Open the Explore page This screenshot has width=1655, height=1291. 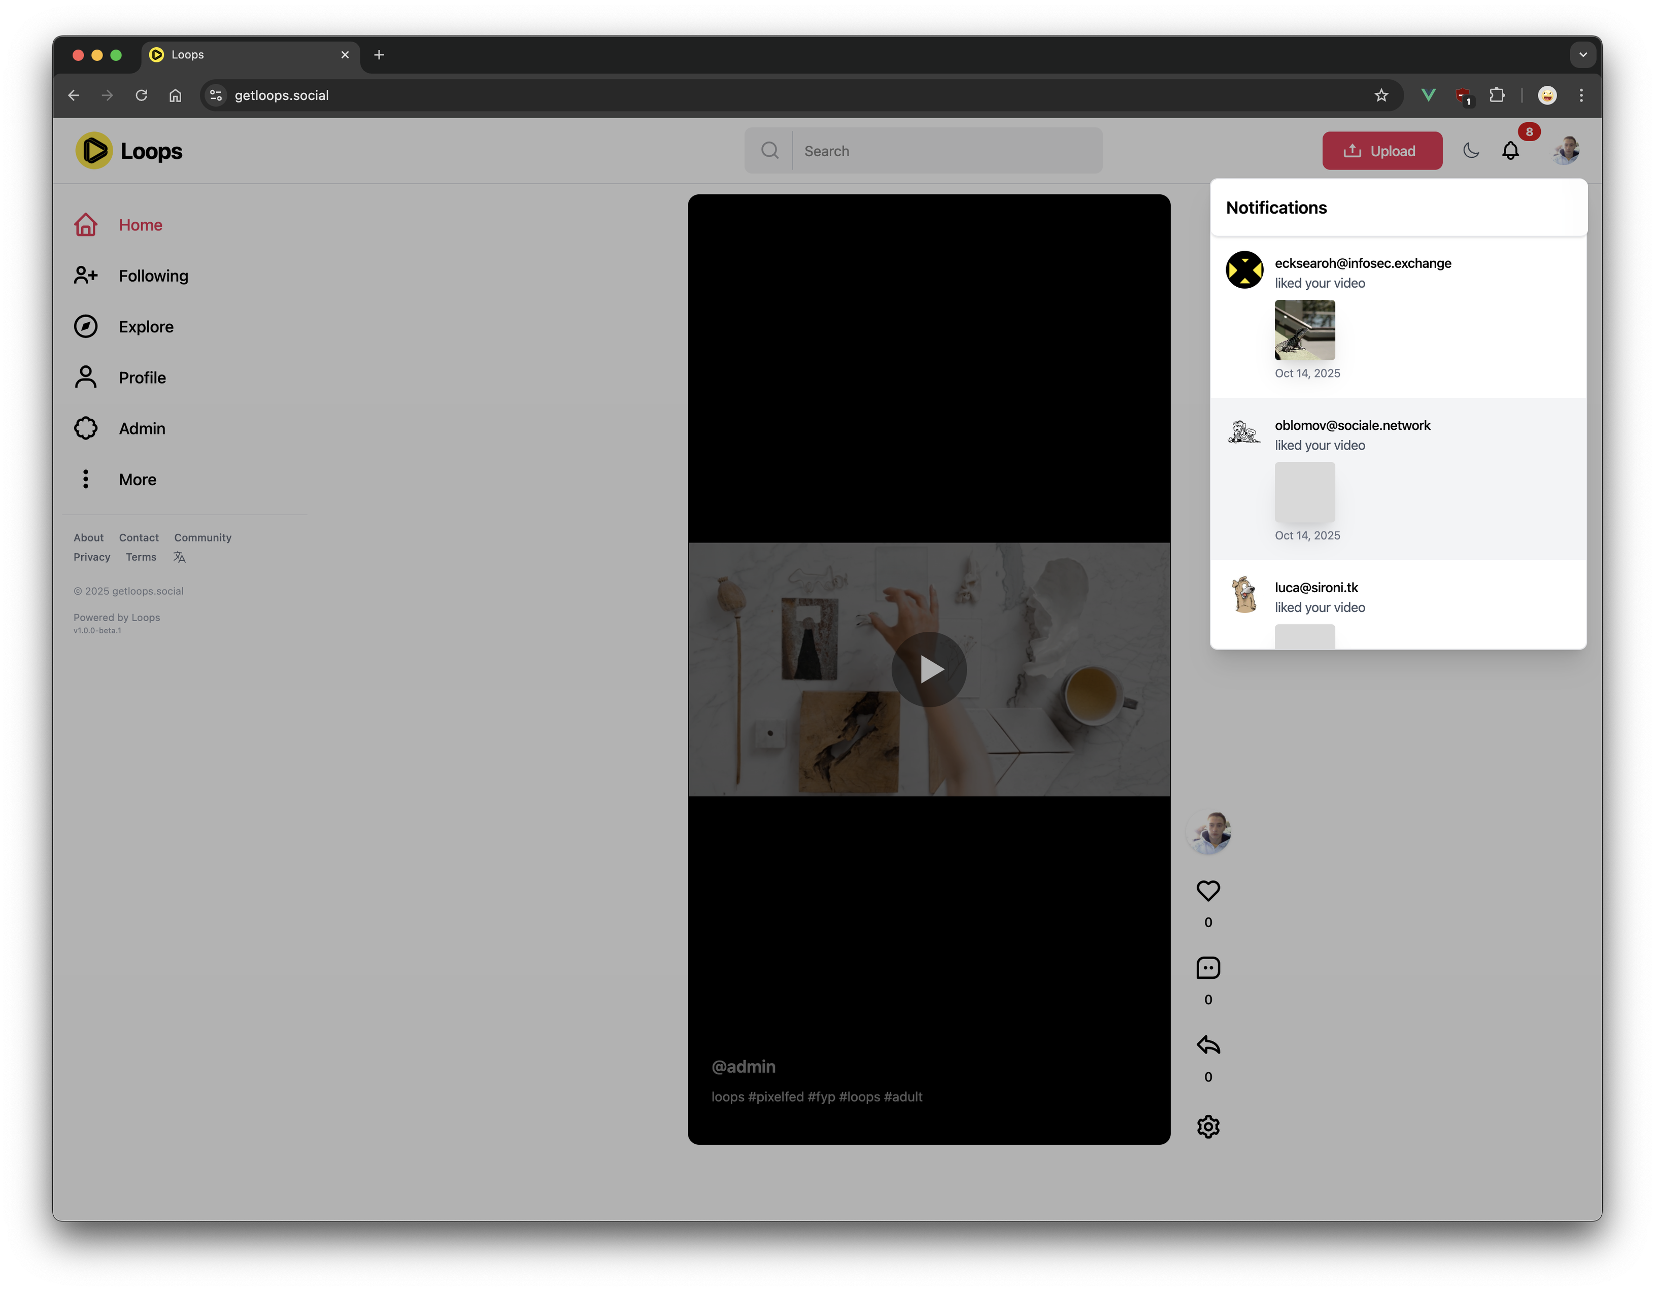click(146, 326)
